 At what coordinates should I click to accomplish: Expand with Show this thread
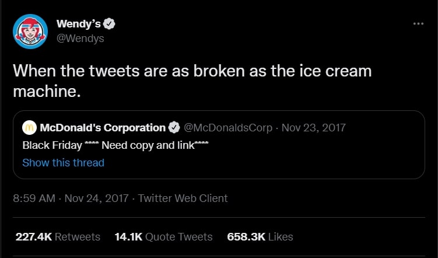(63, 163)
